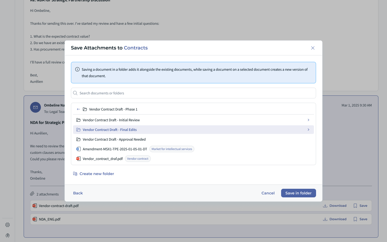This screenshot has height=242, width=387.
Task: Click the Word icon beside Amendment-MSX1
Action: pyautogui.click(x=78, y=149)
